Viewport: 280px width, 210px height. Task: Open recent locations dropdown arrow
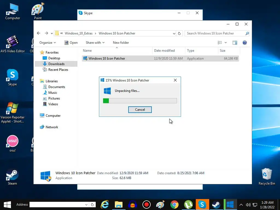coord(52,33)
